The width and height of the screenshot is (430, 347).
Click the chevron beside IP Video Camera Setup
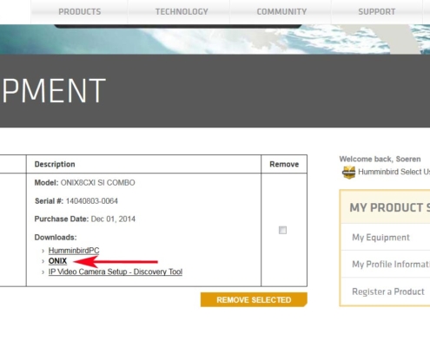(43, 272)
